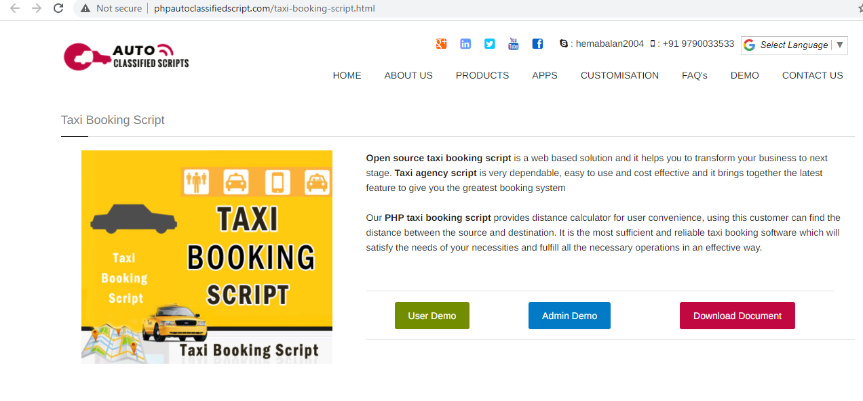Image resolution: width=863 pixels, height=401 pixels.
Task: Click the Not secure warning indicator
Action: [x=113, y=9]
